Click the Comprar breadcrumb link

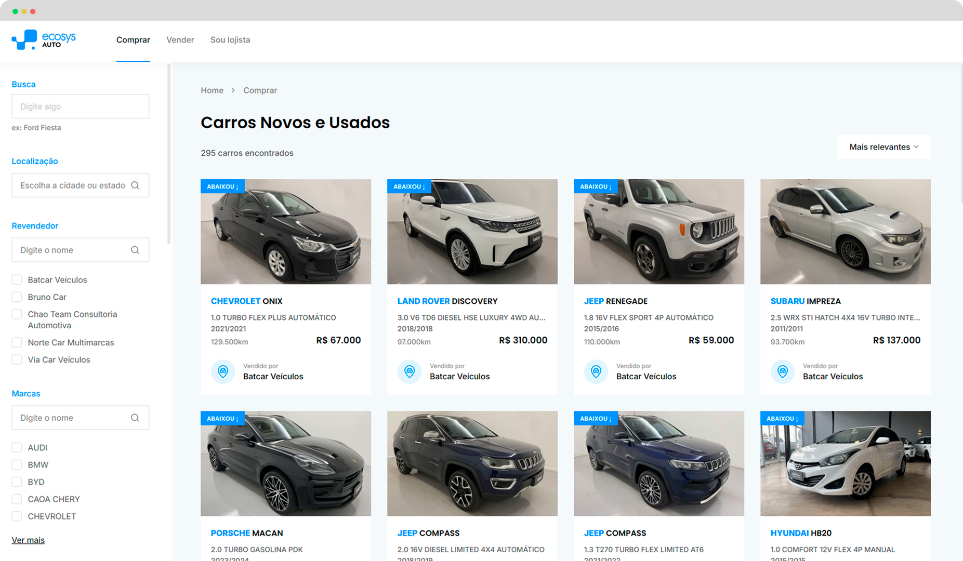[260, 90]
